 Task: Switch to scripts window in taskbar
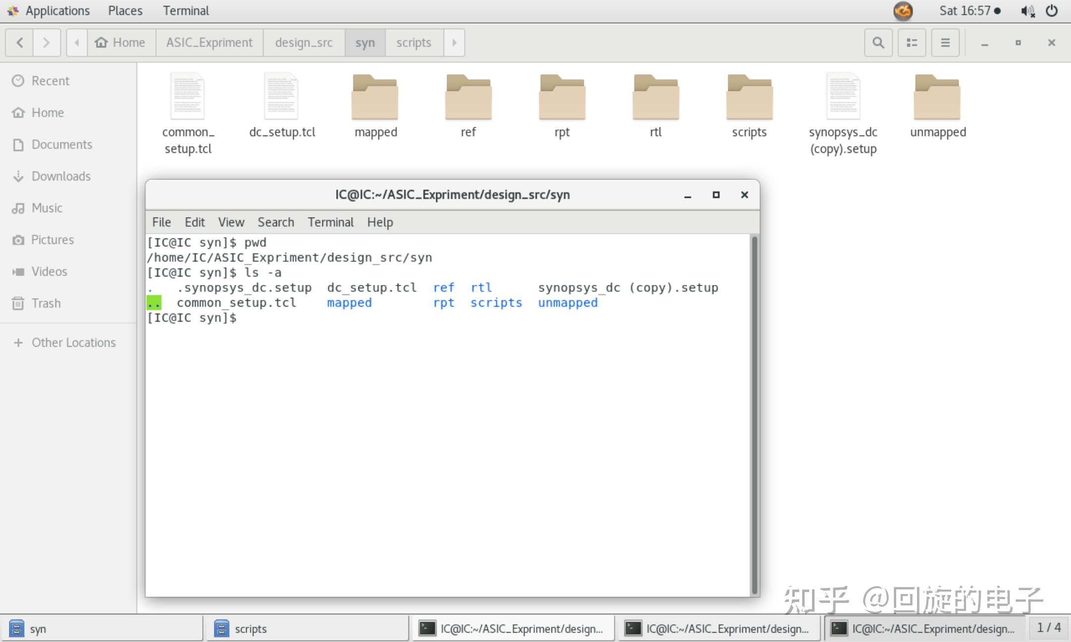(307, 629)
